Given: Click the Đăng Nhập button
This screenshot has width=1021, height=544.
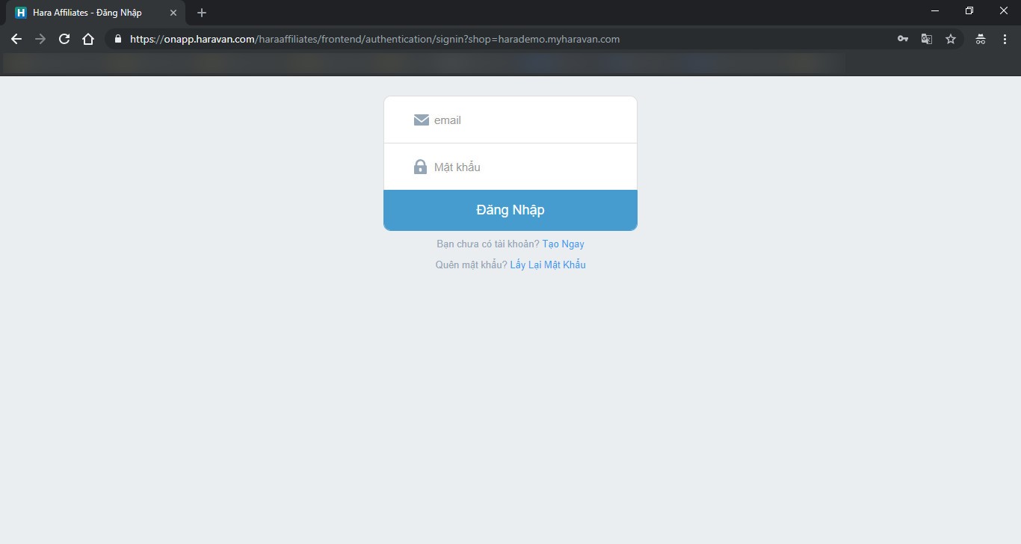Looking at the screenshot, I should point(510,210).
